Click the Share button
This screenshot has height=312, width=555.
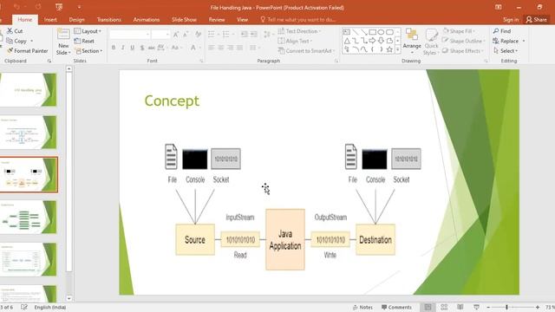tap(536, 19)
